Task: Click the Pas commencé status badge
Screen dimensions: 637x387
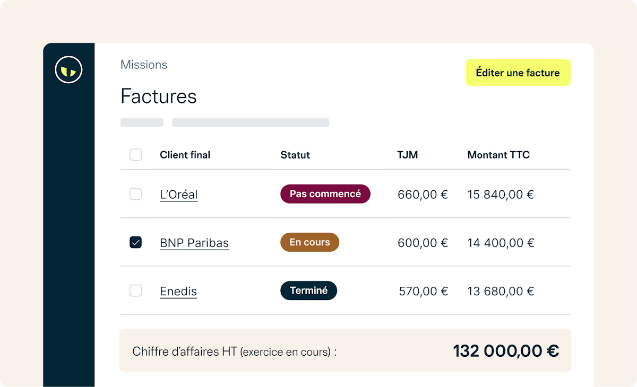Action: (325, 194)
